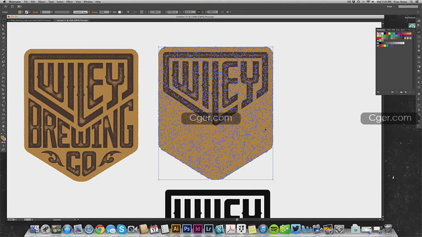The width and height of the screenshot is (422, 237).
Task: Open the Launchpad rocket icon in the Dock
Action: pyautogui.click(x=45, y=229)
